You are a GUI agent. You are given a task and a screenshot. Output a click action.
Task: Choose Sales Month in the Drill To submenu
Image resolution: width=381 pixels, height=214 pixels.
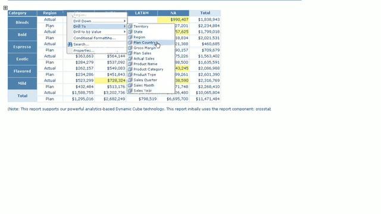coord(151,85)
